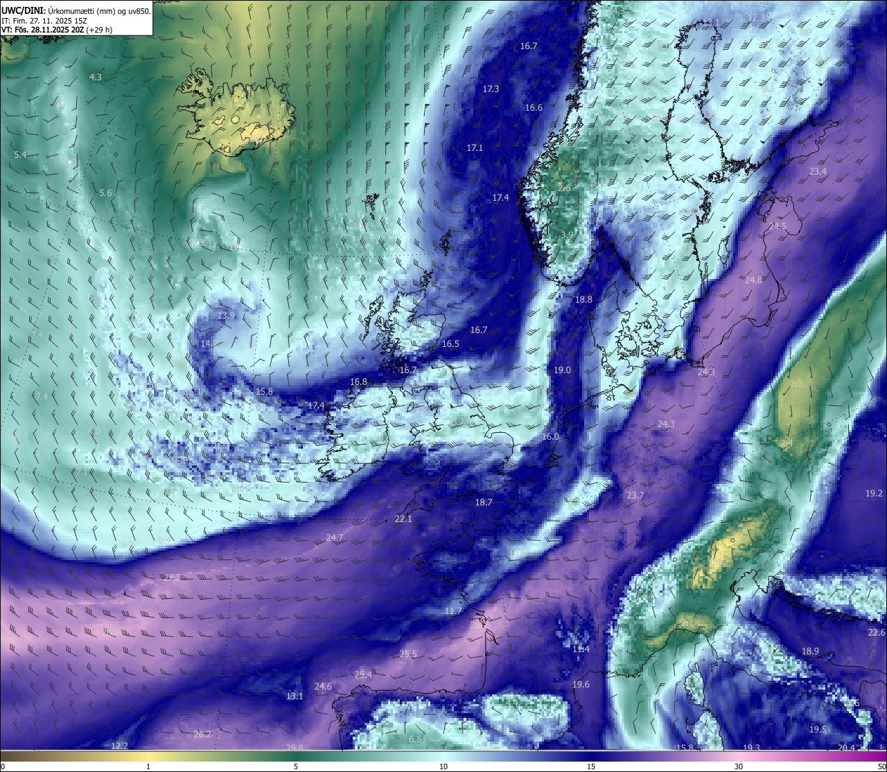Select the 18.8 value near Denmark
This screenshot has width=887, height=772.
[x=583, y=300]
